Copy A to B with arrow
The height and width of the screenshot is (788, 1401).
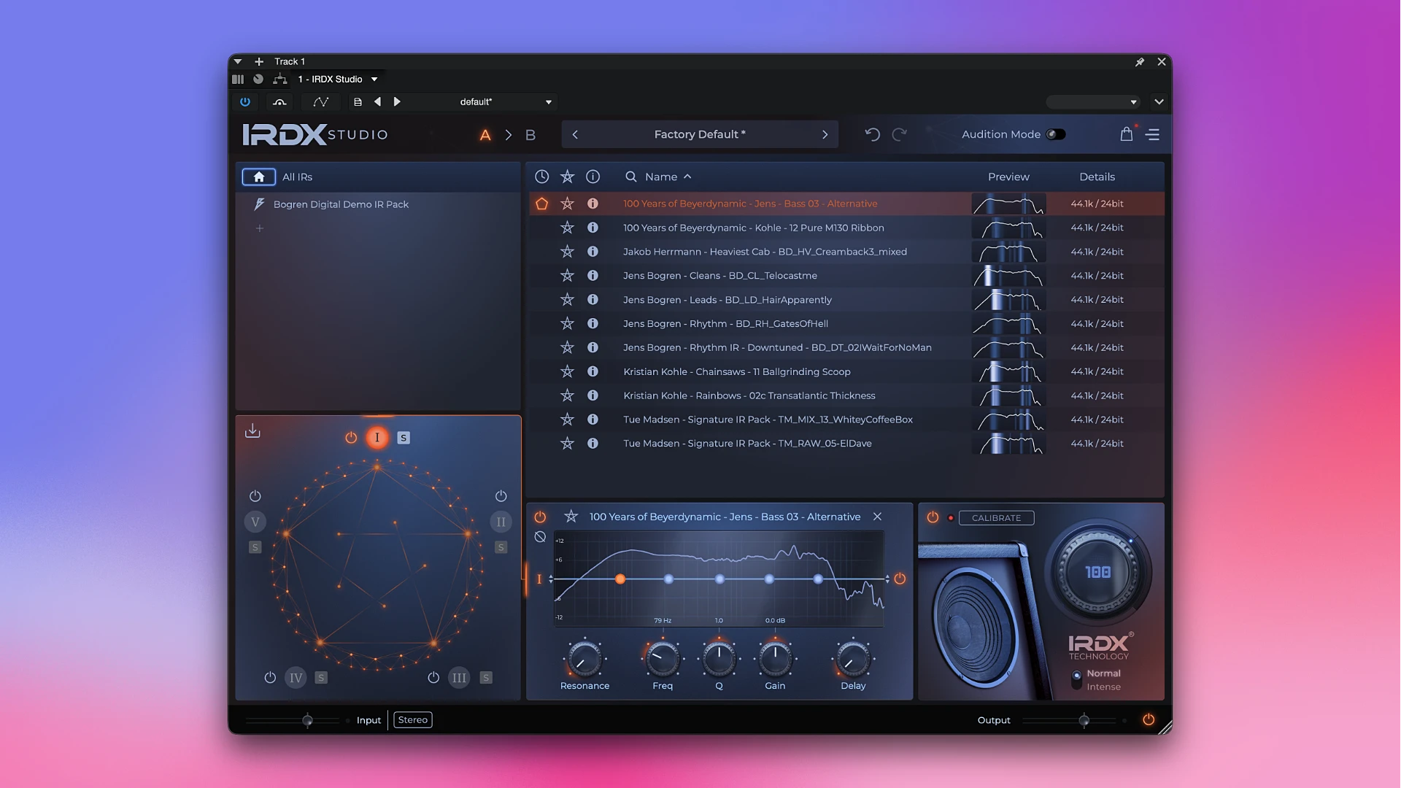pos(509,135)
